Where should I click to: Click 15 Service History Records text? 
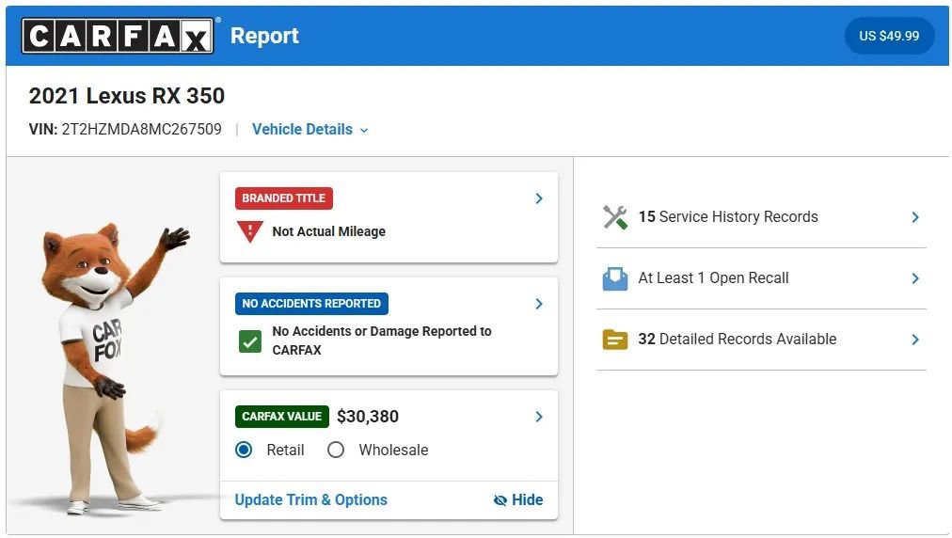pyautogui.click(x=728, y=216)
